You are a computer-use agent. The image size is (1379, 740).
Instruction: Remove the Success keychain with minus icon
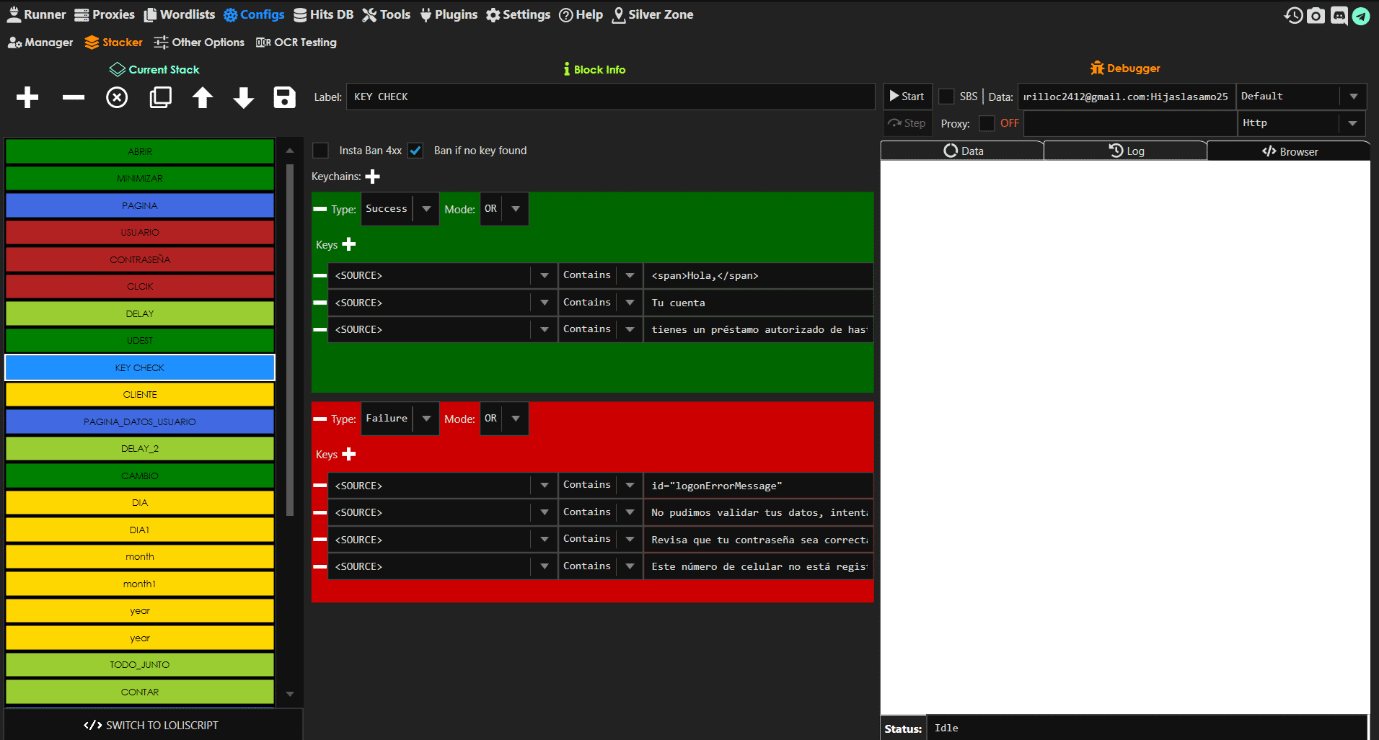coord(320,209)
